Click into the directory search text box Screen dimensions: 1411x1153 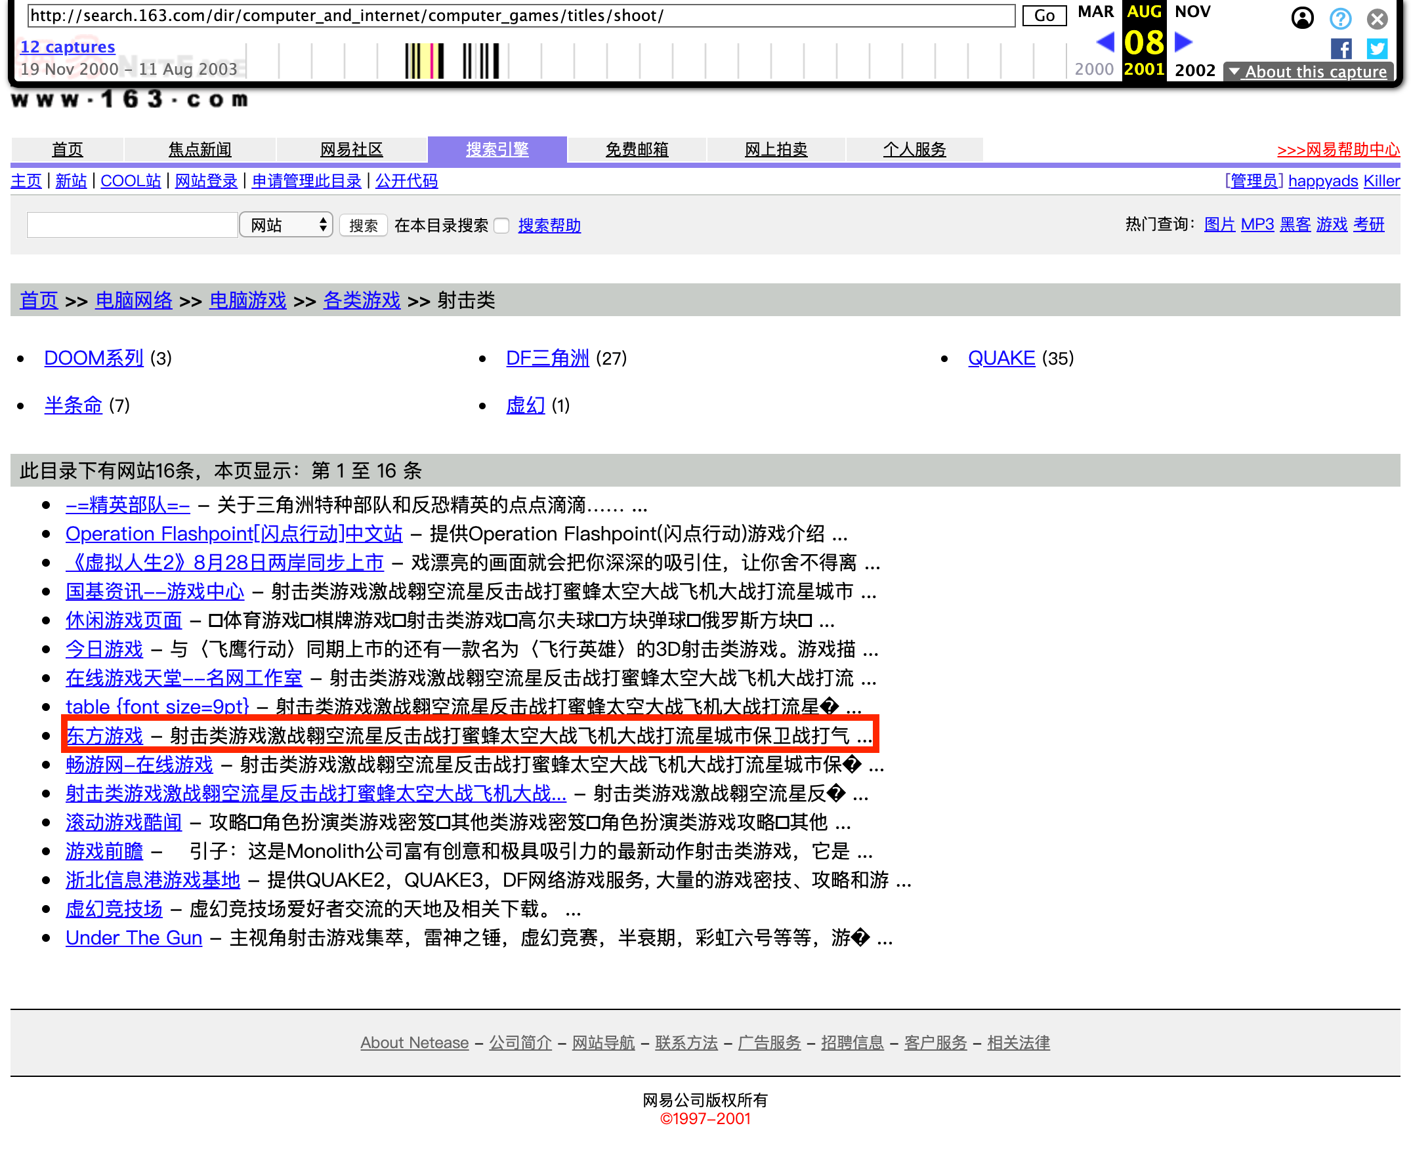(x=133, y=225)
